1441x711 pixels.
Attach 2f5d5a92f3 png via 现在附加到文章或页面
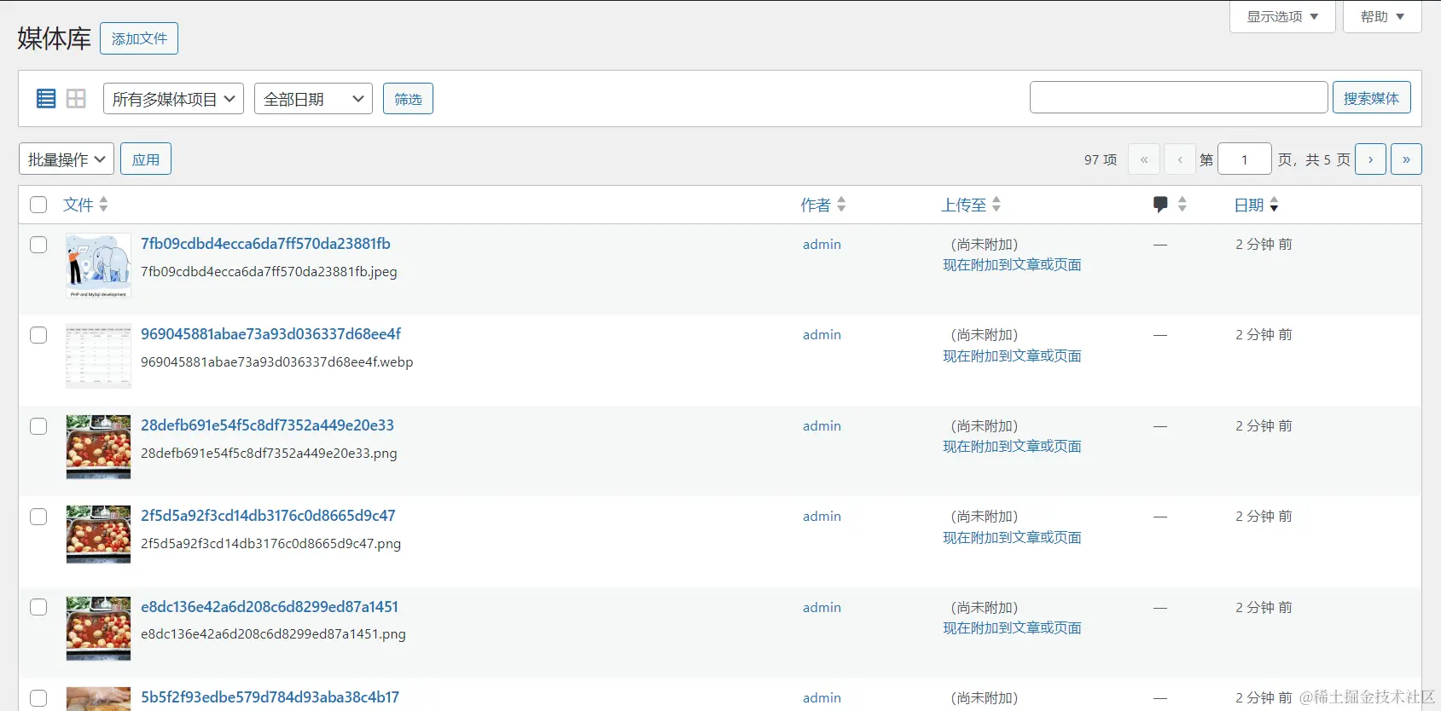(x=1012, y=538)
